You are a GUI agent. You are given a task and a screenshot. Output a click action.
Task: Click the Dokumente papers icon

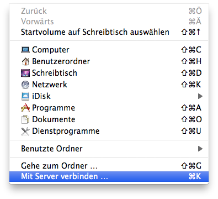(x=25, y=119)
